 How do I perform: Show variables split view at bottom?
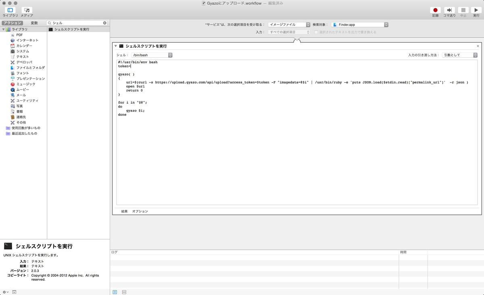pos(124,292)
